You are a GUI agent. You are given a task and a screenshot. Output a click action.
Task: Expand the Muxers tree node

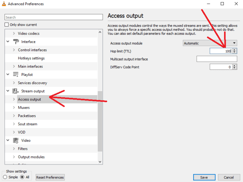tap(14, 108)
